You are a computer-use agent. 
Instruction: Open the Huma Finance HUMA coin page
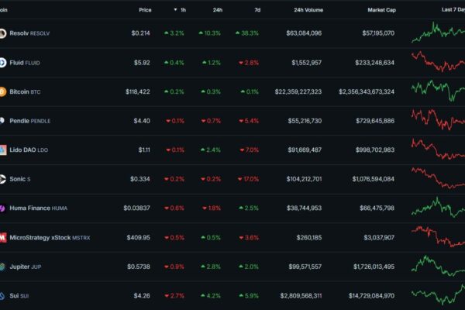click(x=38, y=208)
